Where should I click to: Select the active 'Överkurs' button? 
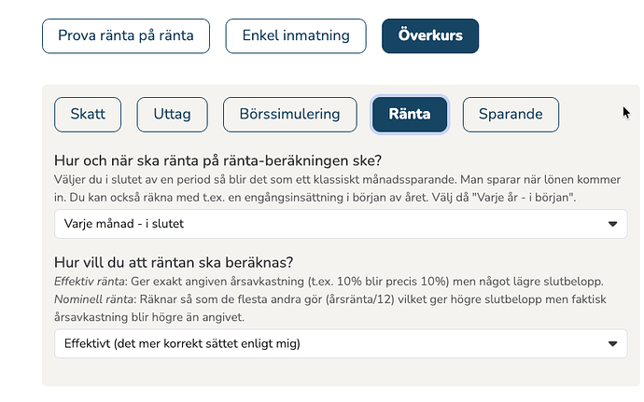pyautogui.click(x=429, y=36)
